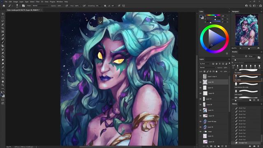Open the brush tool preset arrow

[12, 6]
